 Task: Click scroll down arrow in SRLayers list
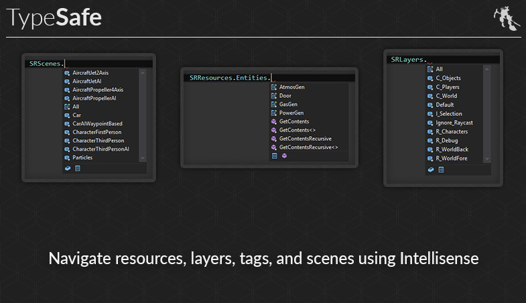(486, 159)
